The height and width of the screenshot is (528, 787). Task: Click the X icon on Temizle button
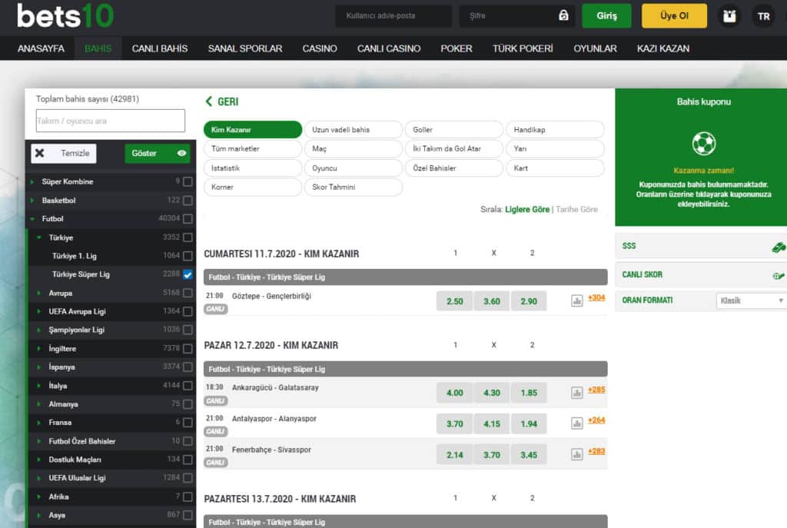coord(40,153)
